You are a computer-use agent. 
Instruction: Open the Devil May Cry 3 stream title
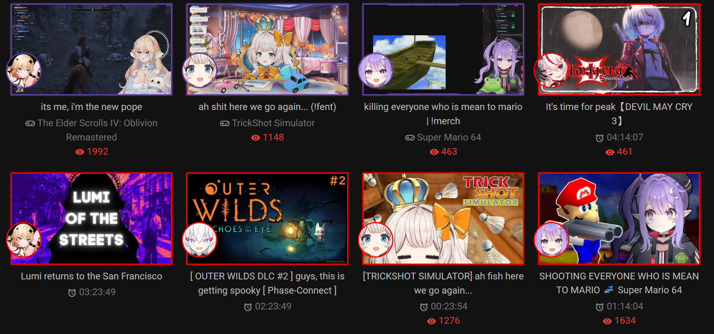pos(619,114)
